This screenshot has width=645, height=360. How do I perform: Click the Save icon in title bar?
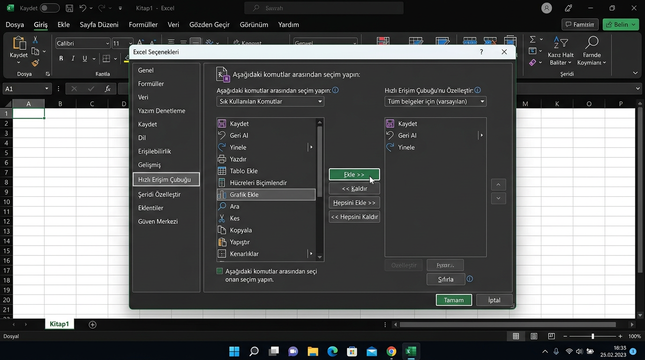pos(69,8)
